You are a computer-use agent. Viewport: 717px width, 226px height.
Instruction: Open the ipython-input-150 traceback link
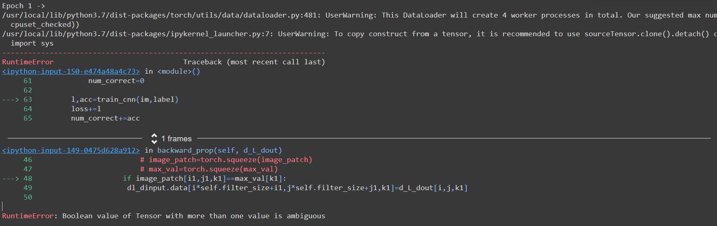click(71, 71)
